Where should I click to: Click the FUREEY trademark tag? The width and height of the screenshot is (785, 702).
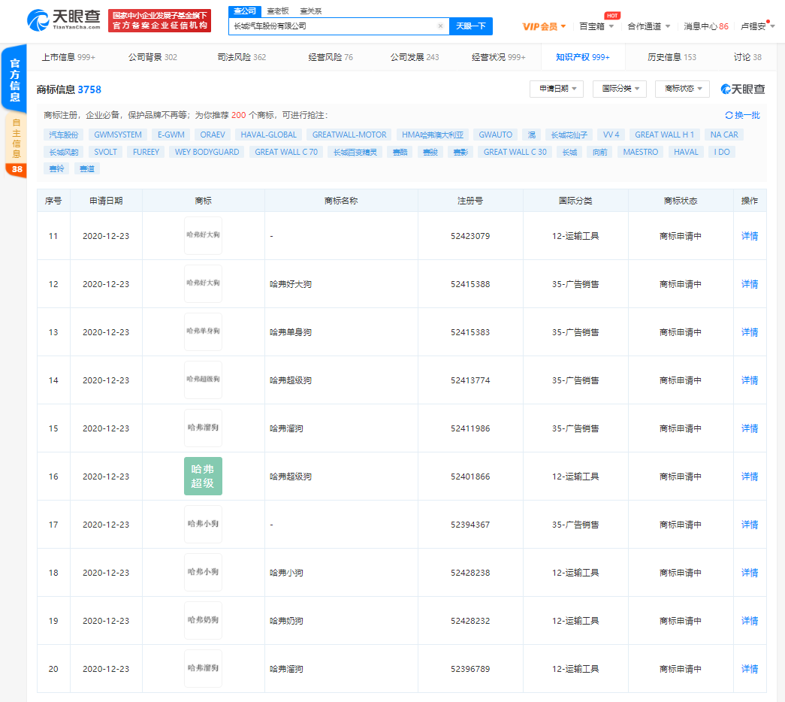(146, 152)
